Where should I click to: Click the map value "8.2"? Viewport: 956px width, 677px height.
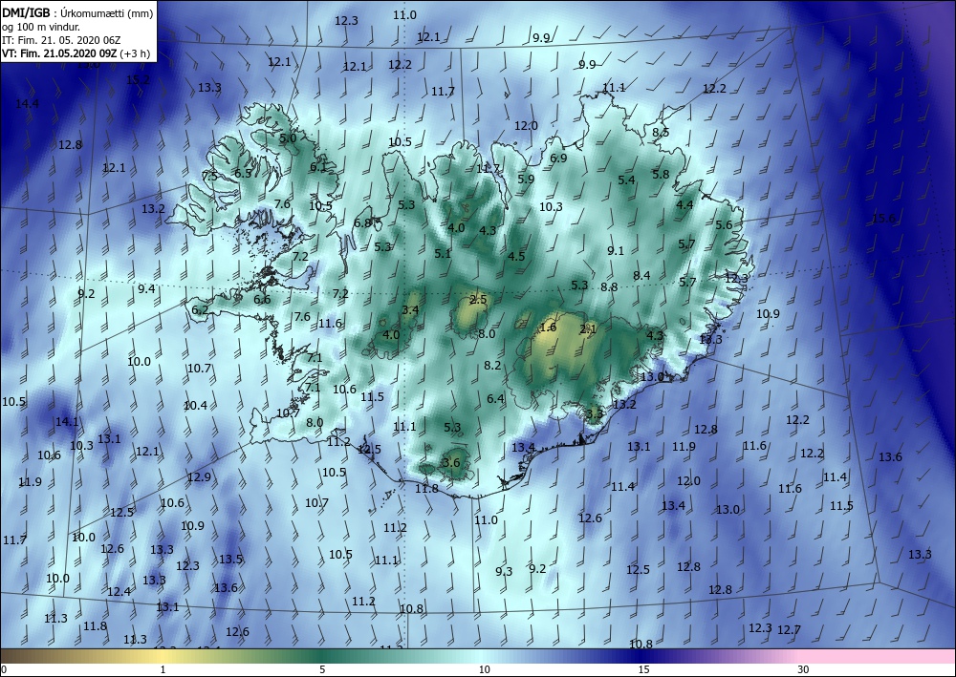coord(492,366)
